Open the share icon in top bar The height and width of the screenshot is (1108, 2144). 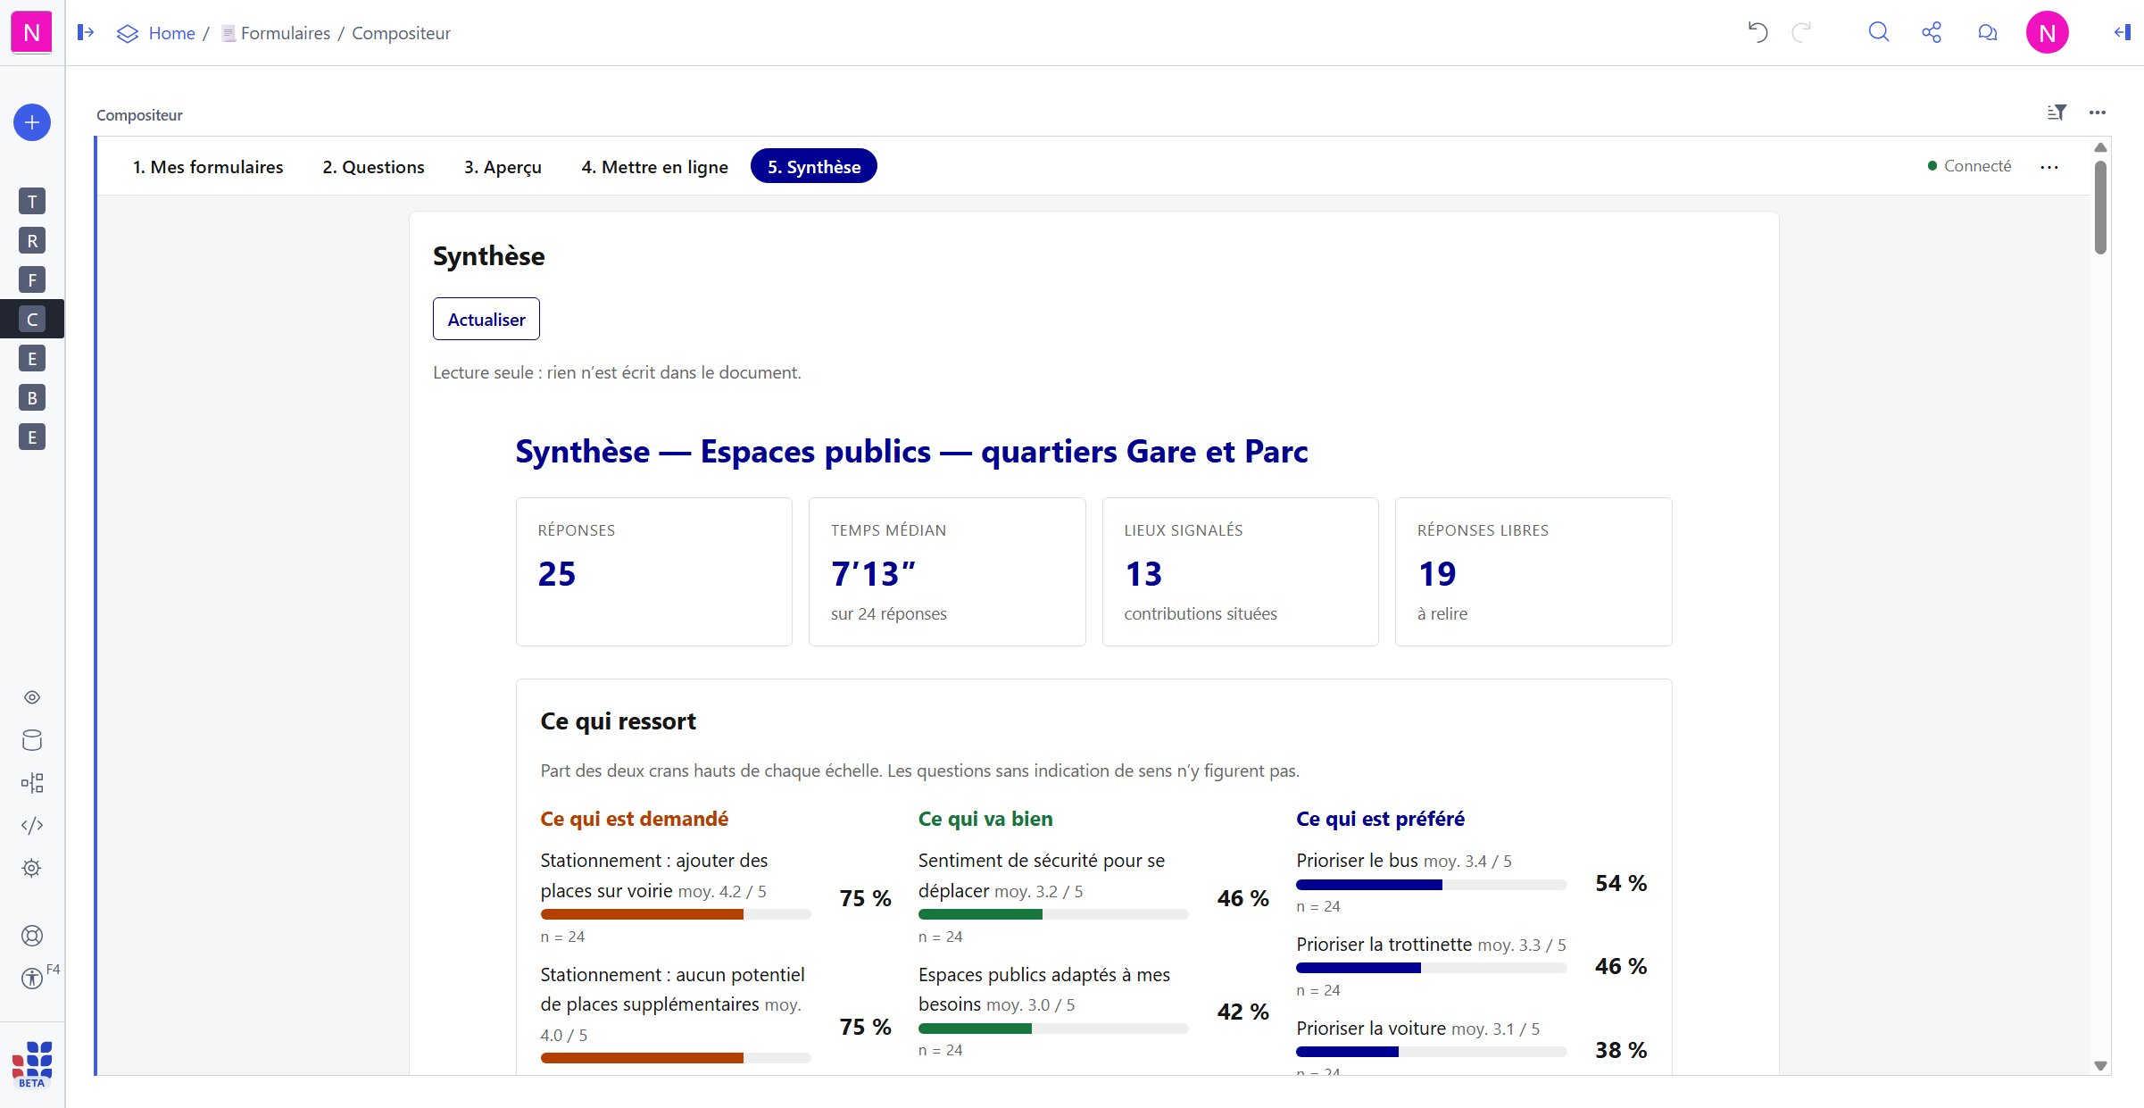[x=1932, y=33]
